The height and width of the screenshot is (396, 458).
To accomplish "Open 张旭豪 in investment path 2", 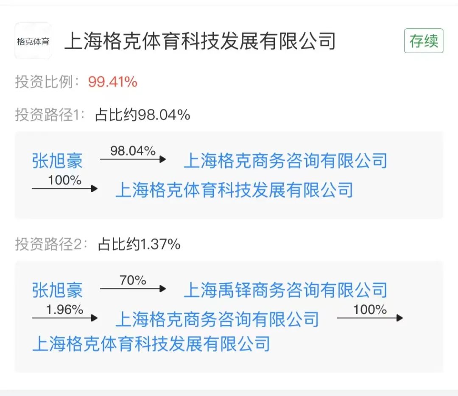I will tap(57, 290).
